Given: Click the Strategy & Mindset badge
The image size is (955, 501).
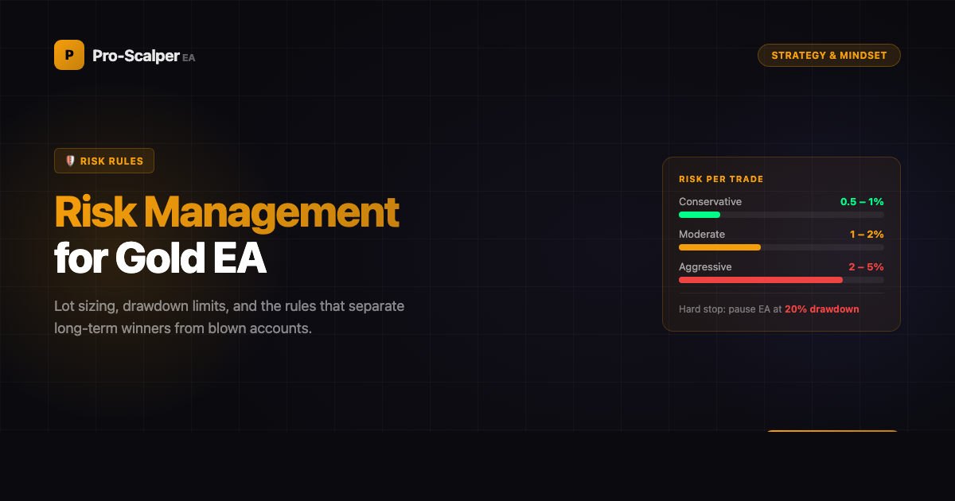Looking at the screenshot, I should pyautogui.click(x=828, y=56).
